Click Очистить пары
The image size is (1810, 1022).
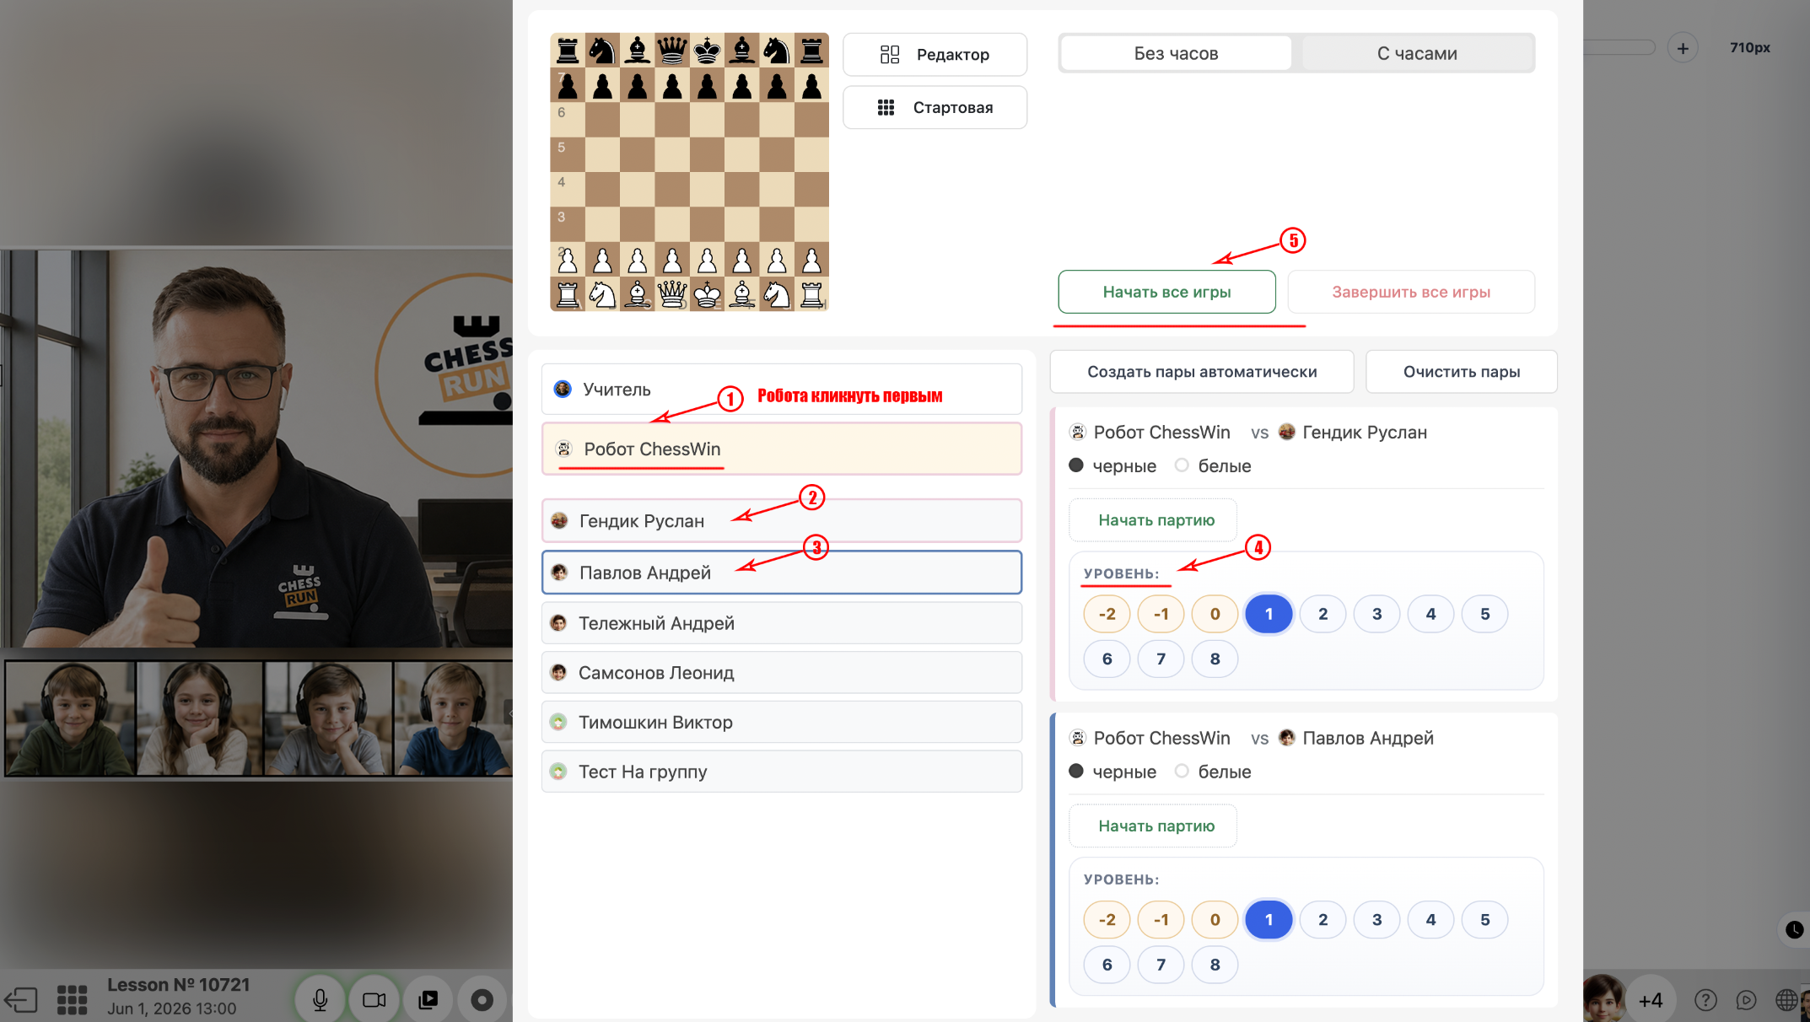pos(1462,372)
